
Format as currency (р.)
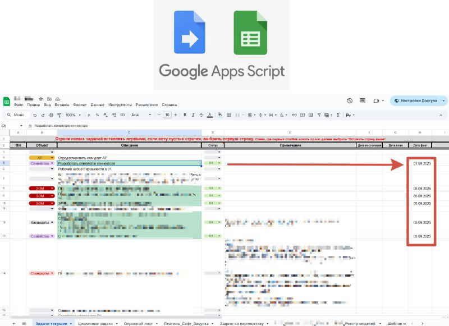coord(89,115)
